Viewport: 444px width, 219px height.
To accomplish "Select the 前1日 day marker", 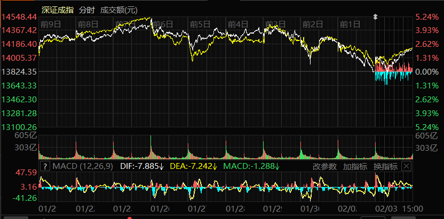I will 351,24.
